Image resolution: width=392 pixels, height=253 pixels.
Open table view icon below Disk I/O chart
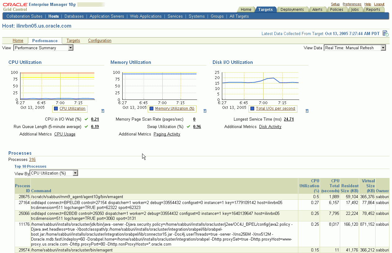307,110
